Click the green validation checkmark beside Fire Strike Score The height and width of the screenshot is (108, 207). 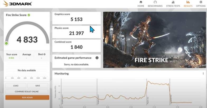click(x=29, y=15)
